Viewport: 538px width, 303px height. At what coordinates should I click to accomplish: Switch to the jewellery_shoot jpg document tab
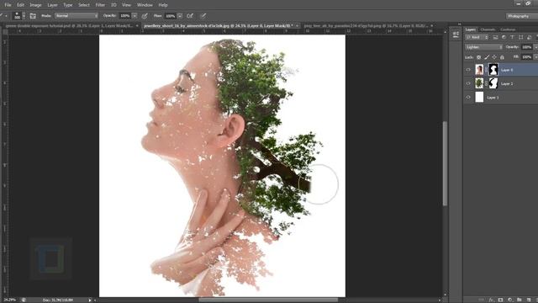218,26
